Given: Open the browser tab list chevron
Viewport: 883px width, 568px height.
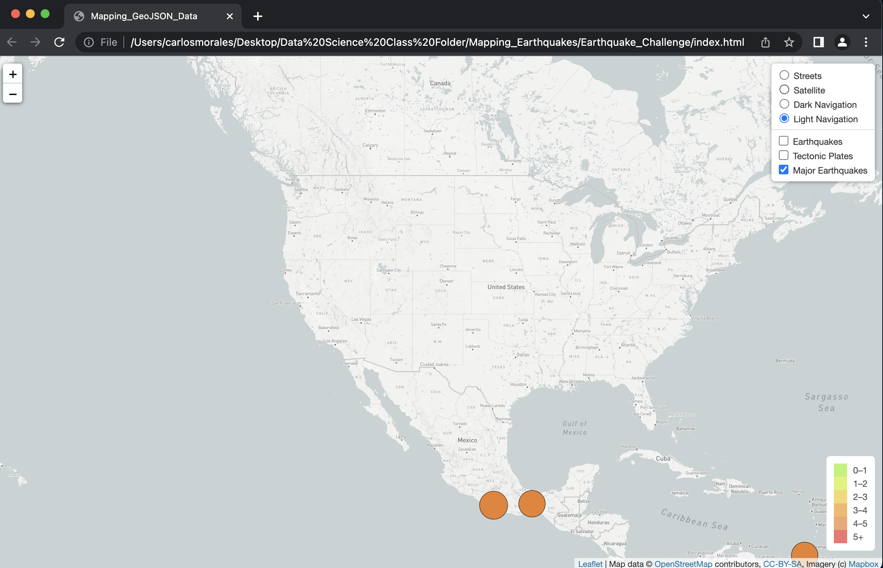Looking at the screenshot, I should [866, 16].
